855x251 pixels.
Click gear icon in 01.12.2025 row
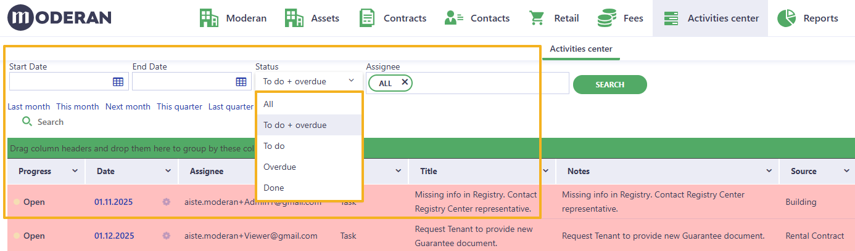[166, 236]
